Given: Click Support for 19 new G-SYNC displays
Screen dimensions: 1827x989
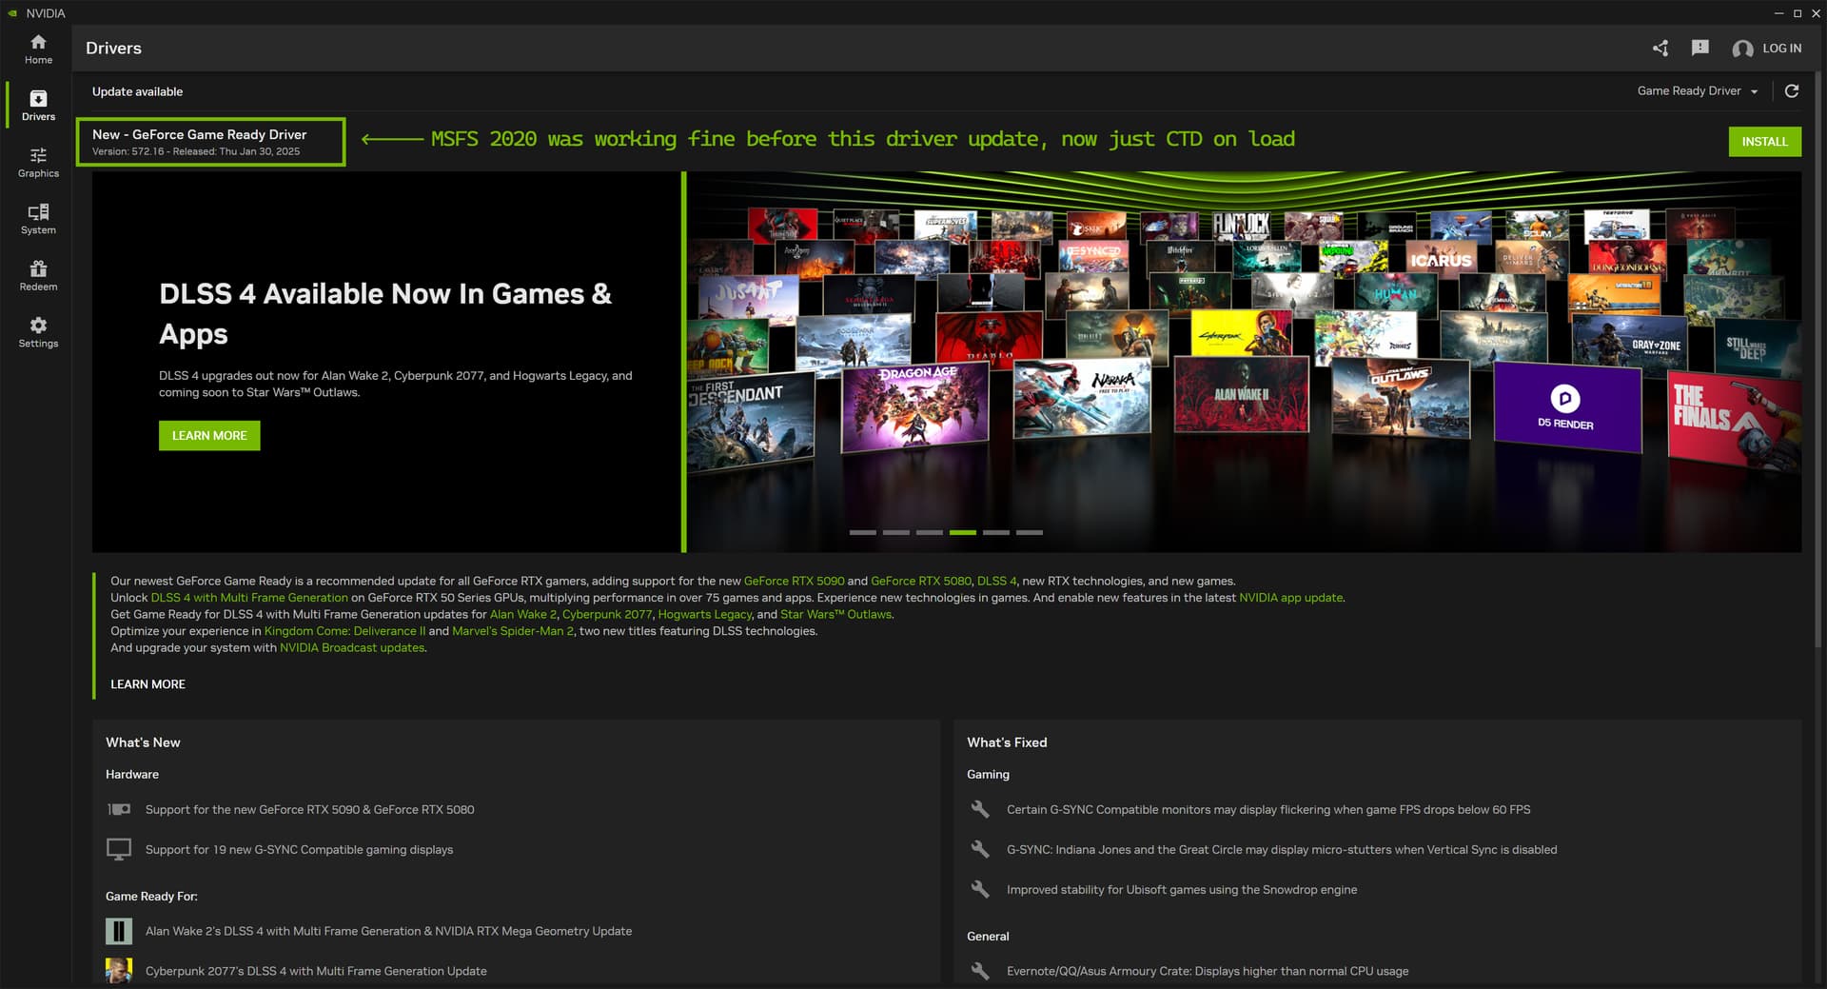Looking at the screenshot, I should [x=299, y=850].
